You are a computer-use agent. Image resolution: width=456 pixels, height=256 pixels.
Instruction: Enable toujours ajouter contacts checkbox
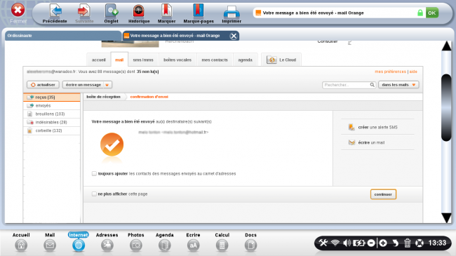94,174
